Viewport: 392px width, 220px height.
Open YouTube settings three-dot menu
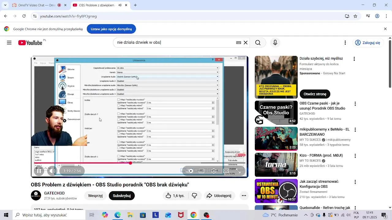pos(345,43)
